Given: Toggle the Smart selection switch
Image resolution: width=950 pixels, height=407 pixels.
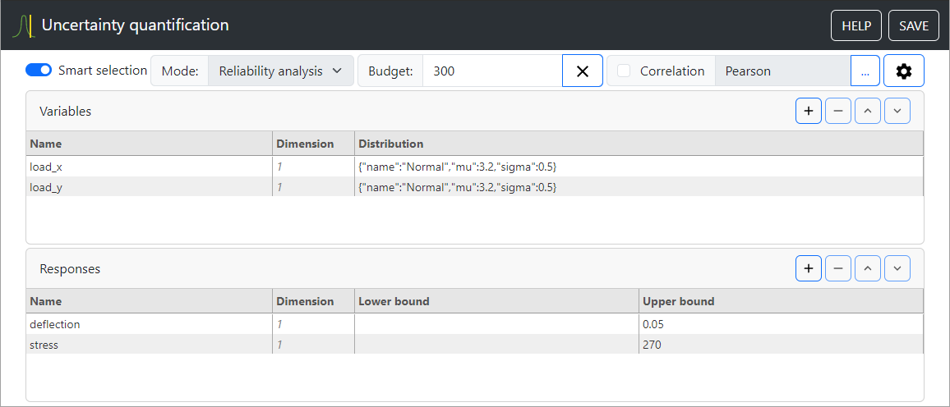Looking at the screenshot, I should (39, 71).
